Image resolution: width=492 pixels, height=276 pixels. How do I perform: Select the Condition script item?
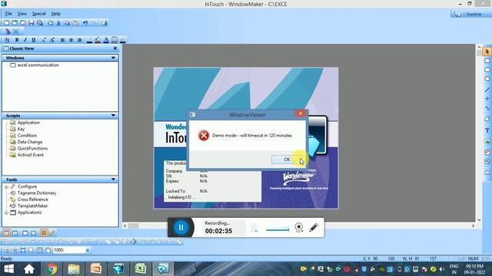point(27,136)
